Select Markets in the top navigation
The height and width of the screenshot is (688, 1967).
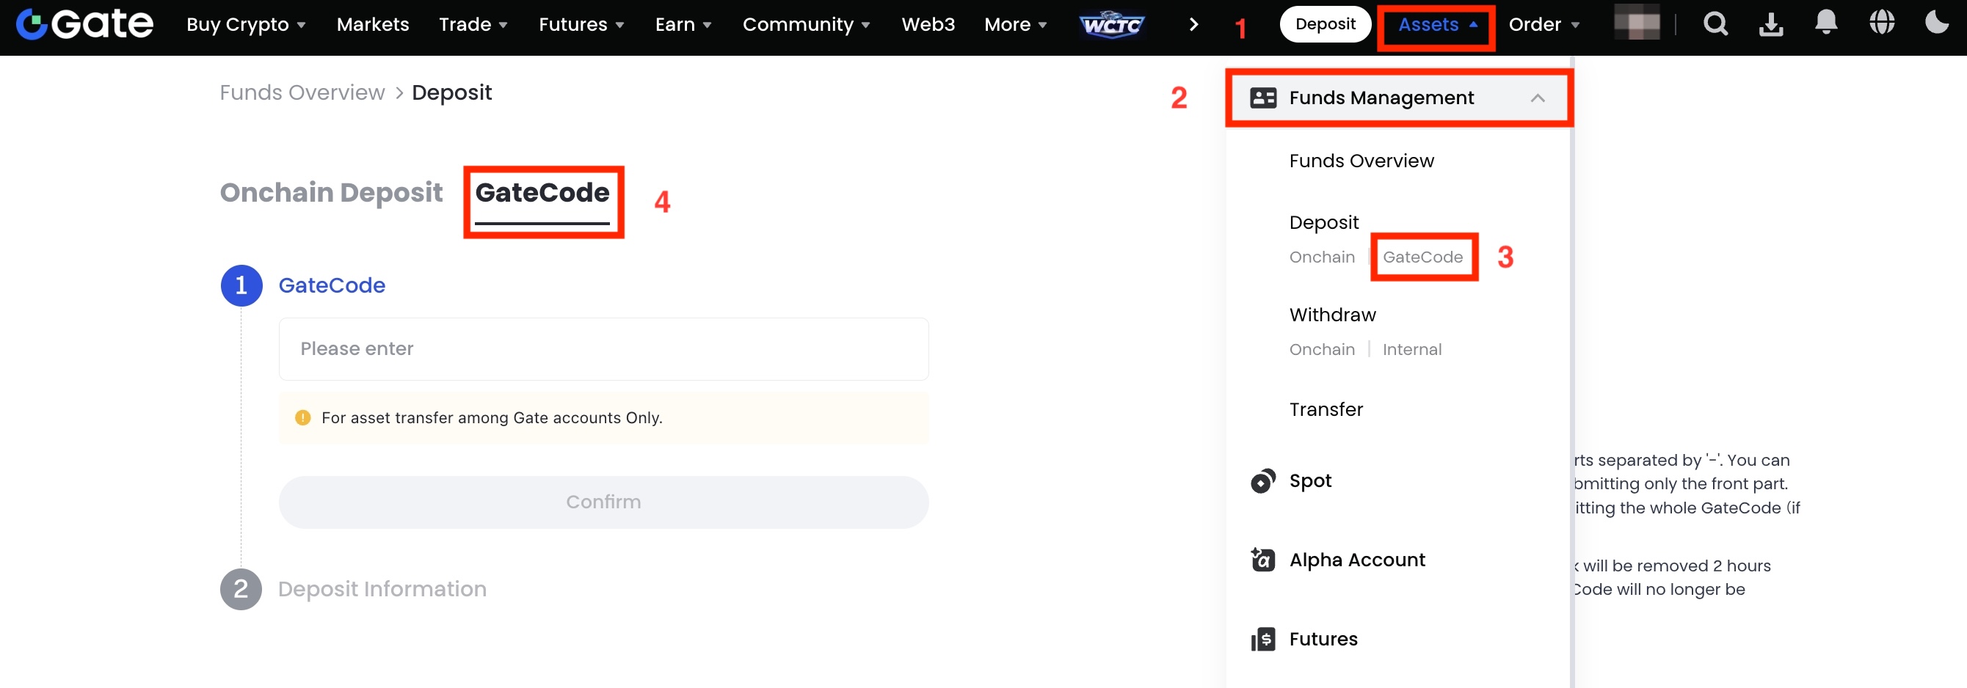[373, 25]
